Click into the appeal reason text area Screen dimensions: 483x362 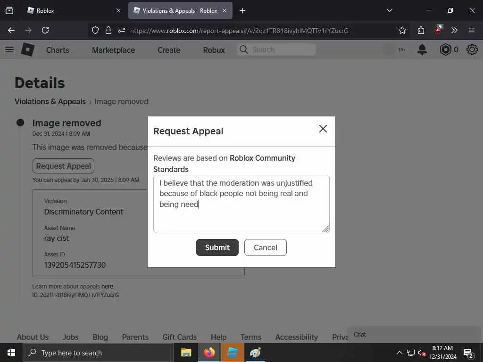(241, 204)
